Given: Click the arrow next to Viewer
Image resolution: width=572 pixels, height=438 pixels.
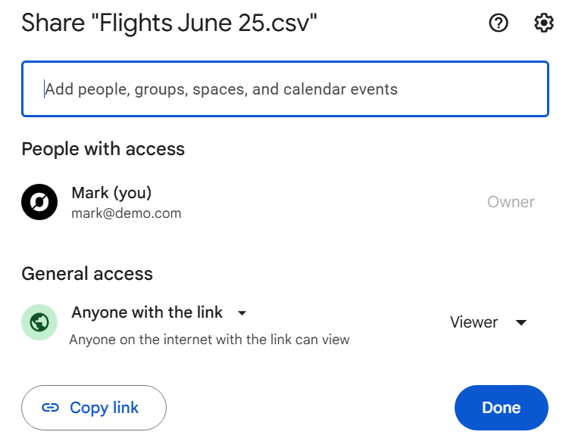Looking at the screenshot, I should pos(521,322).
